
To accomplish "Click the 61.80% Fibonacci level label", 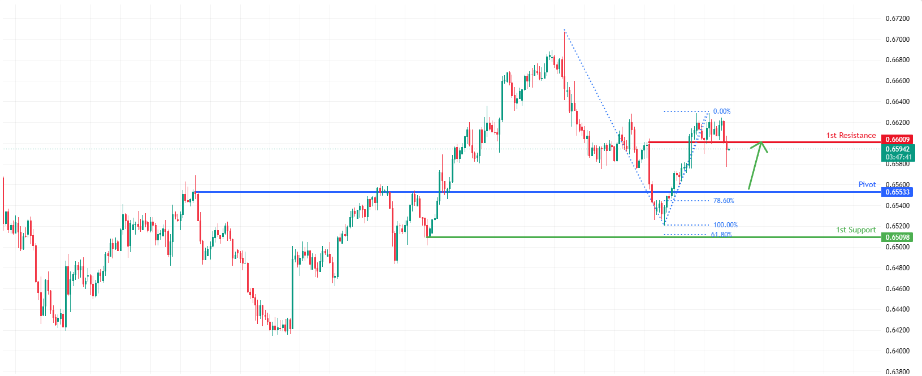I will 721,234.
